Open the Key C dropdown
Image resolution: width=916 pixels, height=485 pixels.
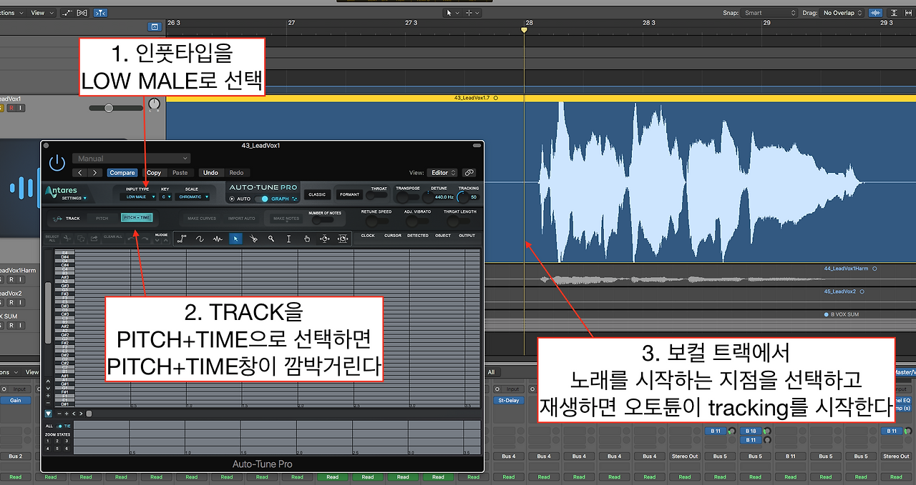click(x=166, y=196)
